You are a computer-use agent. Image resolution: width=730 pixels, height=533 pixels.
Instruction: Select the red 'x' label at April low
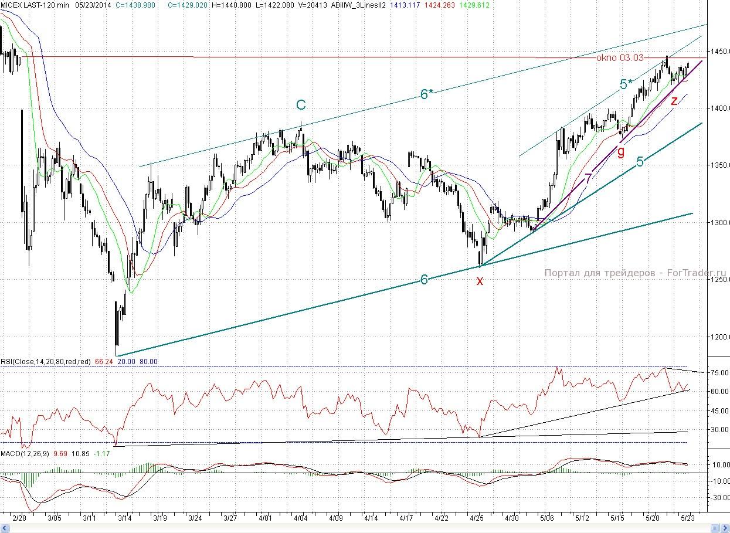click(480, 281)
